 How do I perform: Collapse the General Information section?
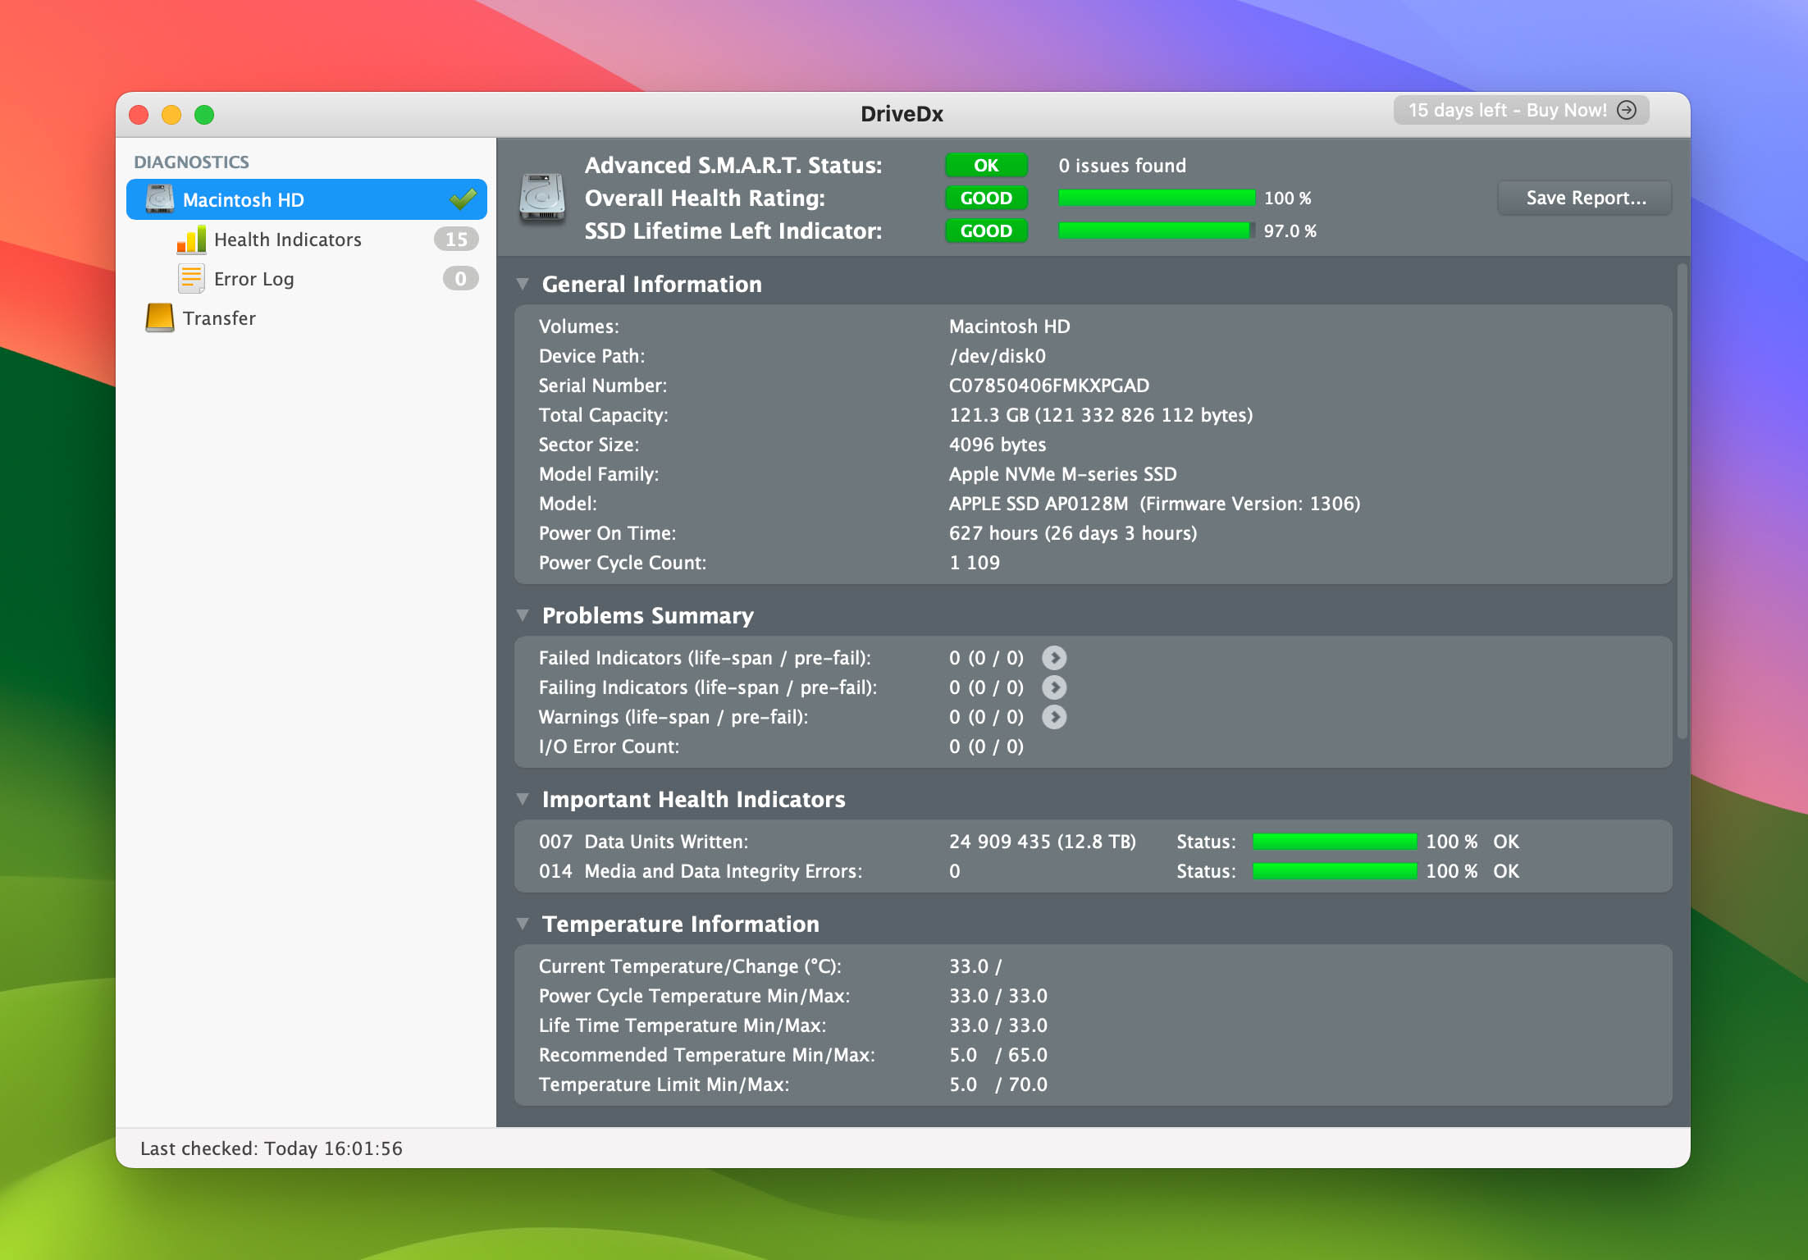pos(523,284)
